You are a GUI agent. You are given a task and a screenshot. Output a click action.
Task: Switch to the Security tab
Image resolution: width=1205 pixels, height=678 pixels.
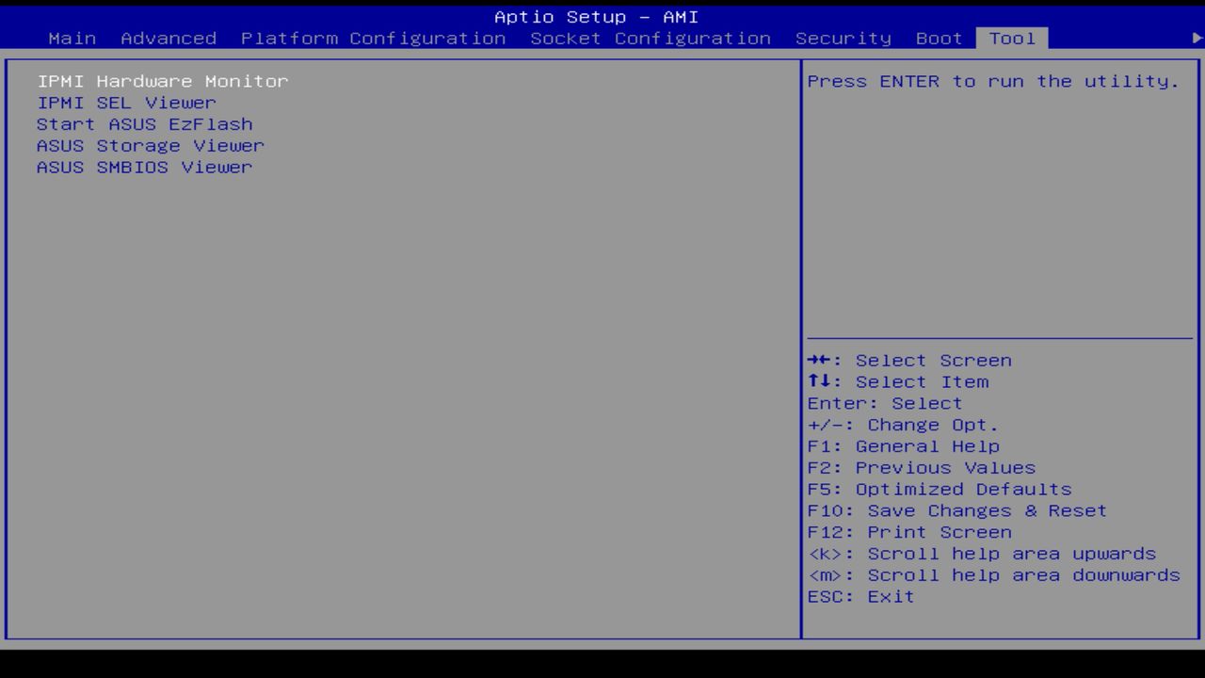pos(843,39)
